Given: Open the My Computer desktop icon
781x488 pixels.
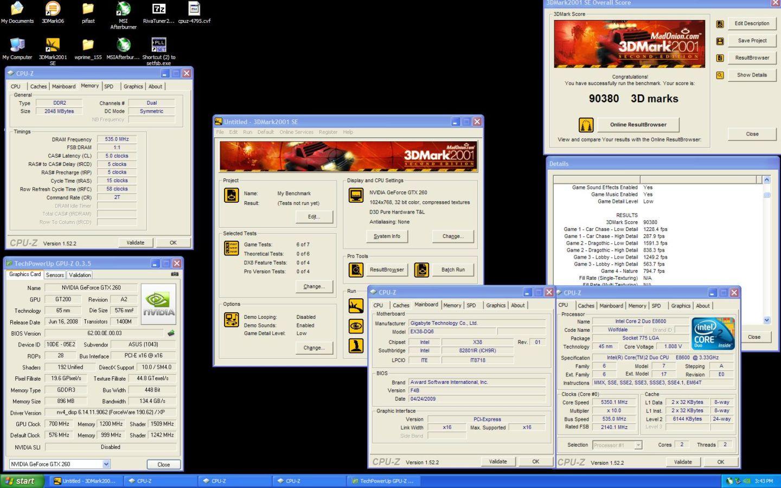Looking at the screenshot, I should (17, 49).
